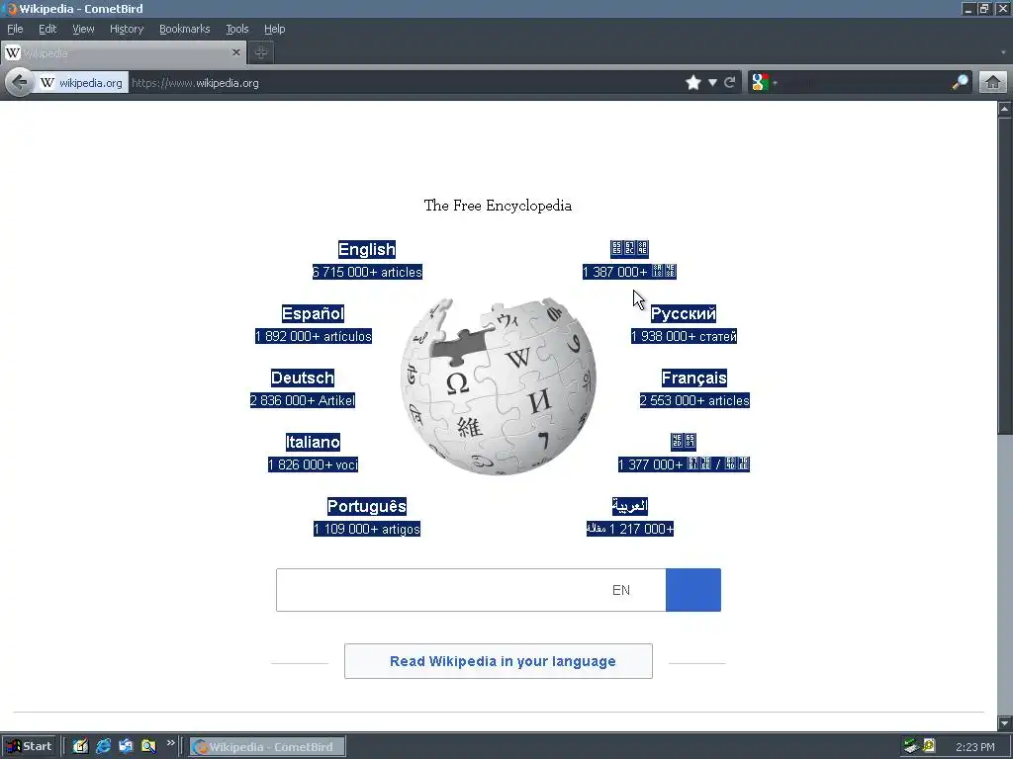This screenshot has width=1013, height=759.
Task: Open the URL history dropdown arrow
Action: (712, 83)
